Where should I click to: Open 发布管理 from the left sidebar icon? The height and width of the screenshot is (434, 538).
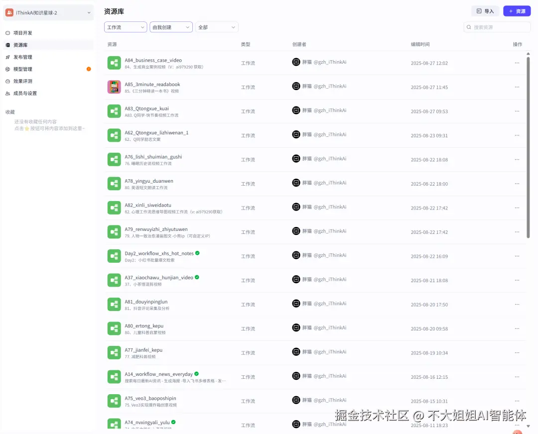7,57
